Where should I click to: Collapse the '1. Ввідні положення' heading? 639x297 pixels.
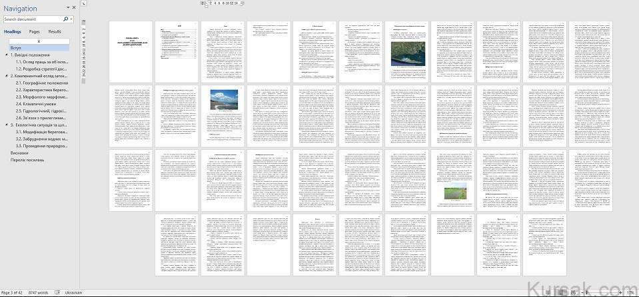[x=6, y=55]
